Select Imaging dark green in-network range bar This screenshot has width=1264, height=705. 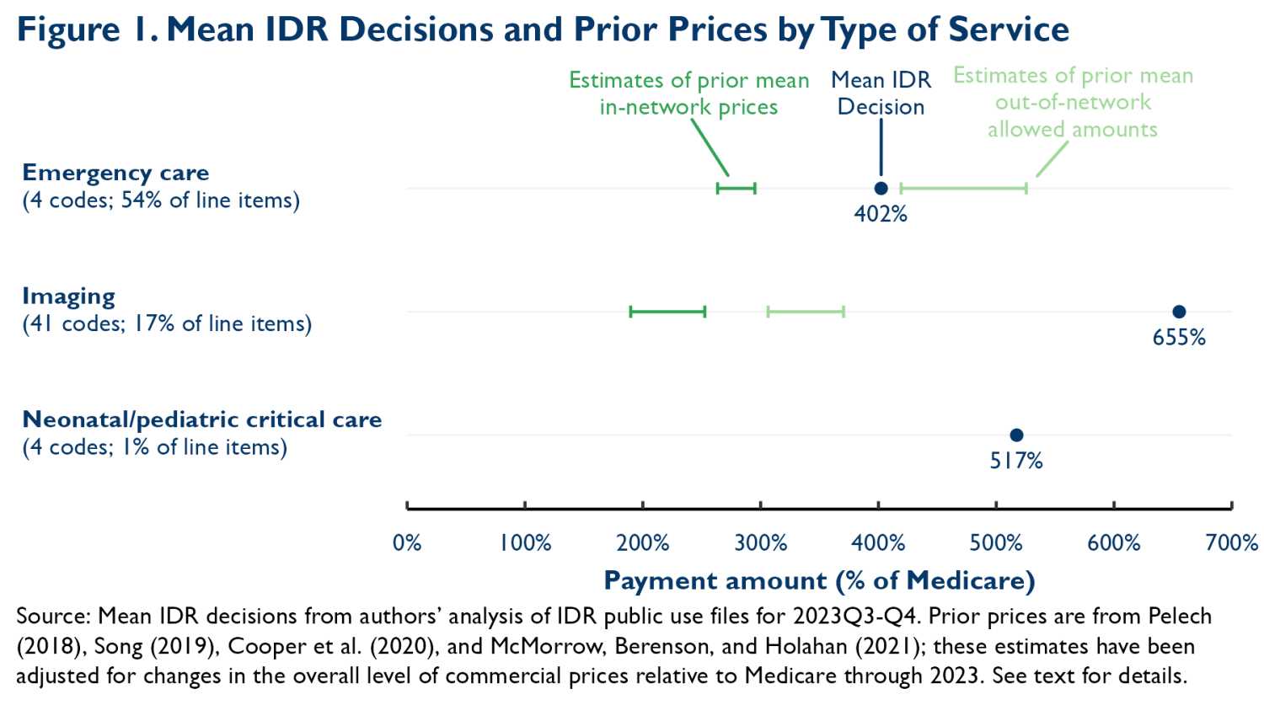coord(667,312)
